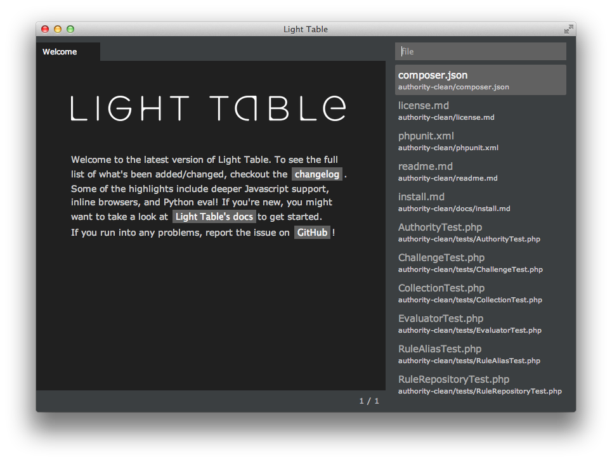Open composer.json from the file list
Screen dimensions: 612x462
pos(480,80)
